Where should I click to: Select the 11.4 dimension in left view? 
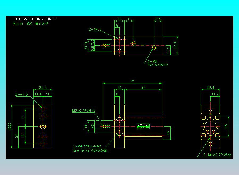(38, 94)
